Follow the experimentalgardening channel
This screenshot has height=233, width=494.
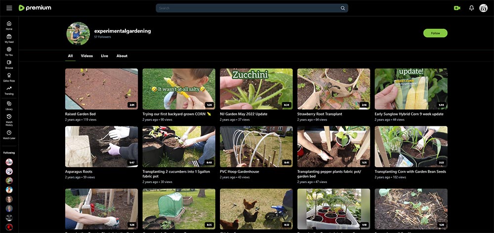(435, 33)
